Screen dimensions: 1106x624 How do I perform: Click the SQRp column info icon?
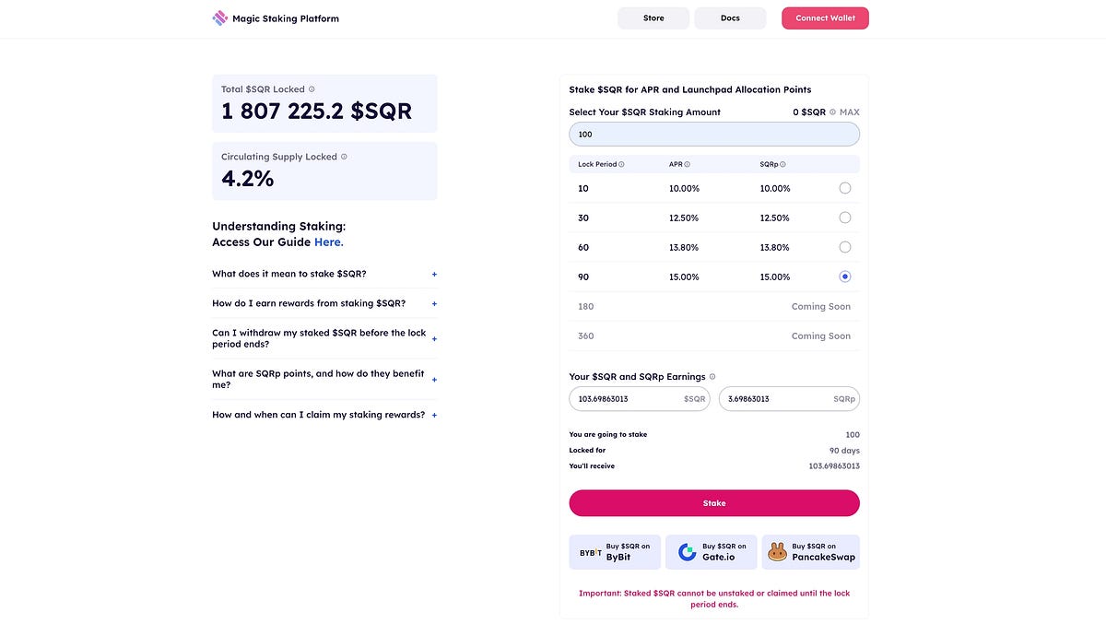[x=782, y=164]
